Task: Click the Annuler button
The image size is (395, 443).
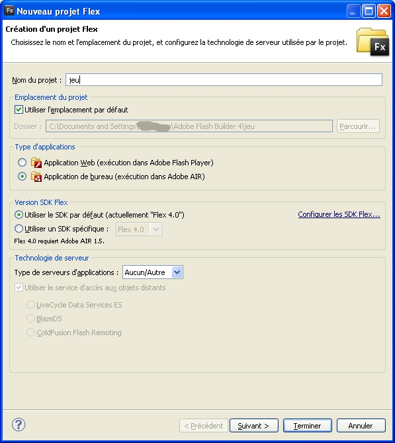Action: 361,426
